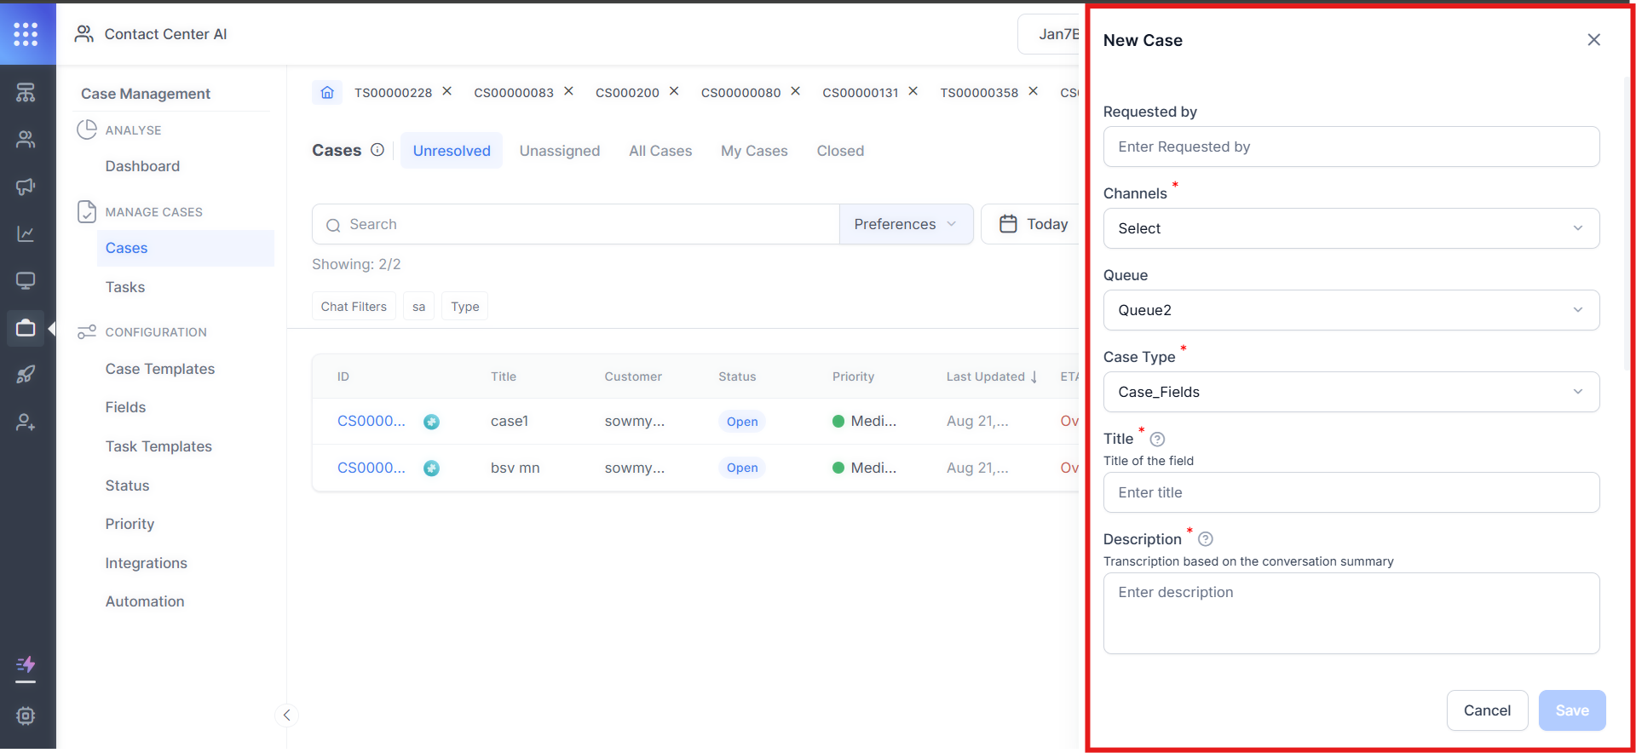The width and height of the screenshot is (1636, 753).
Task: Open the Case Type dropdown
Action: tap(1351, 392)
